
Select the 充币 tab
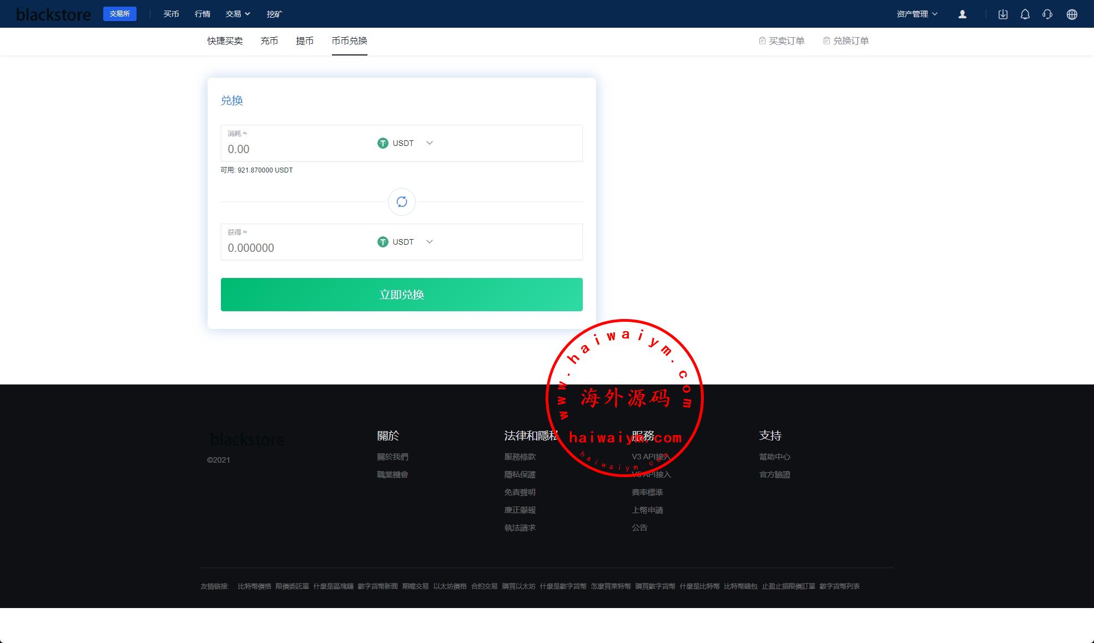pos(269,40)
